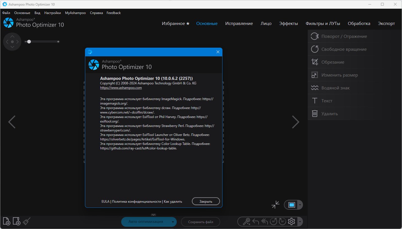The width and height of the screenshot is (402, 229).
Task: Switch to the Фильтры и ЛУТы tab
Action: pos(323,24)
